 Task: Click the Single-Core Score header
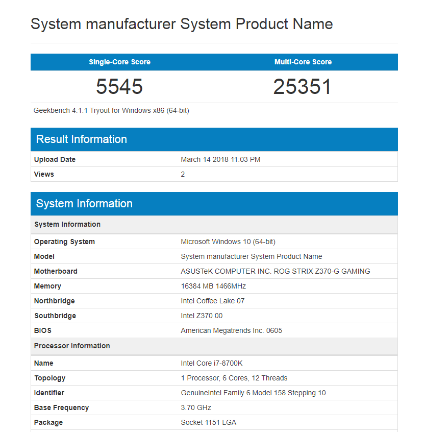[x=119, y=62]
